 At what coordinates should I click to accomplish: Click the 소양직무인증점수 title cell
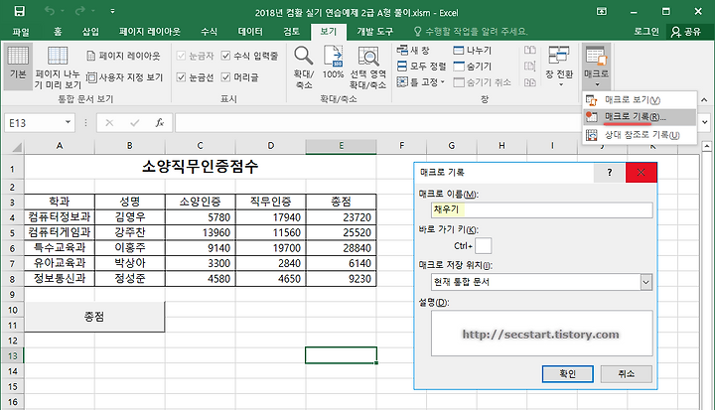coord(201,167)
